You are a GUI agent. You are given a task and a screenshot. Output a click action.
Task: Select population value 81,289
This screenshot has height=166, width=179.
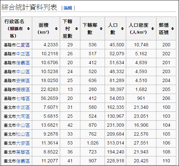pyautogui.click(x=117, y=80)
